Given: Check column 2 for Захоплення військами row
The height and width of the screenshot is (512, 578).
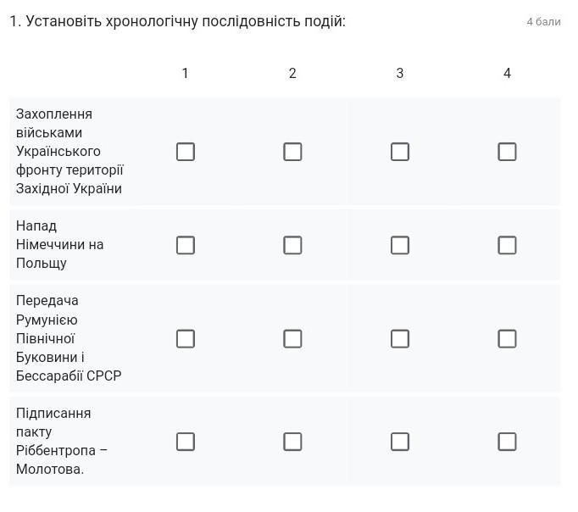Looking at the screenshot, I should coord(292,152).
